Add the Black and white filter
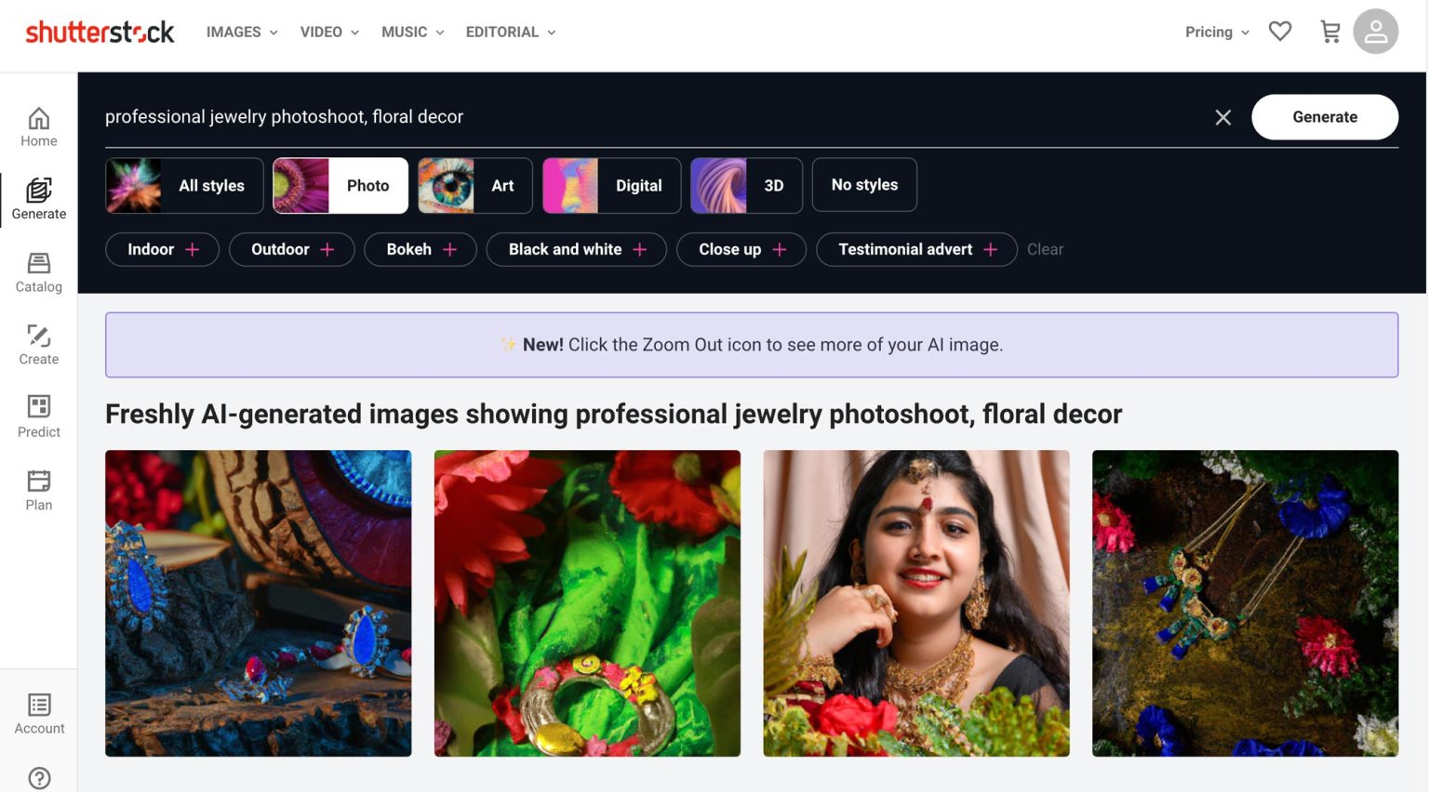Image resolution: width=1429 pixels, height=792 pixels. point(576,249)
